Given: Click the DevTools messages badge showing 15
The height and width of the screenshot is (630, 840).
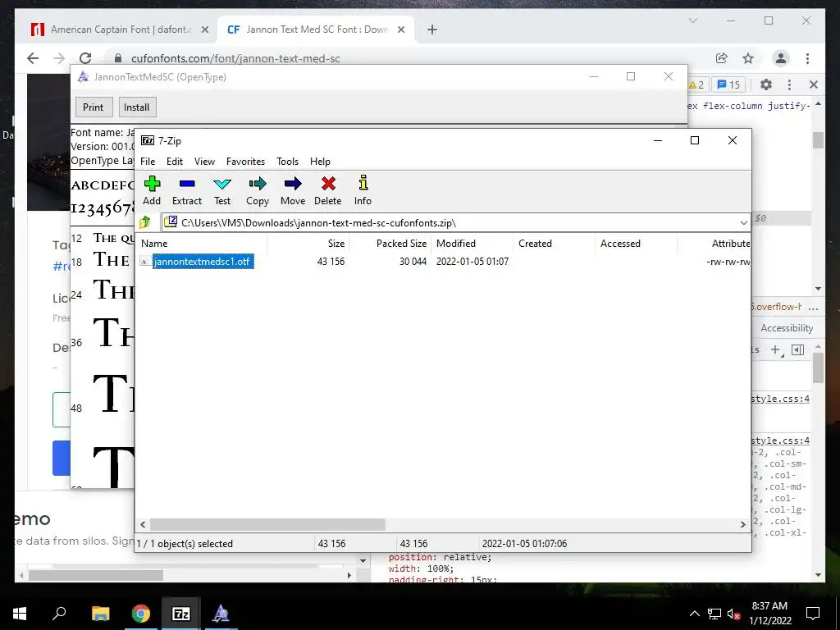Looking at the screenshot, I should [x=728, y=84].
